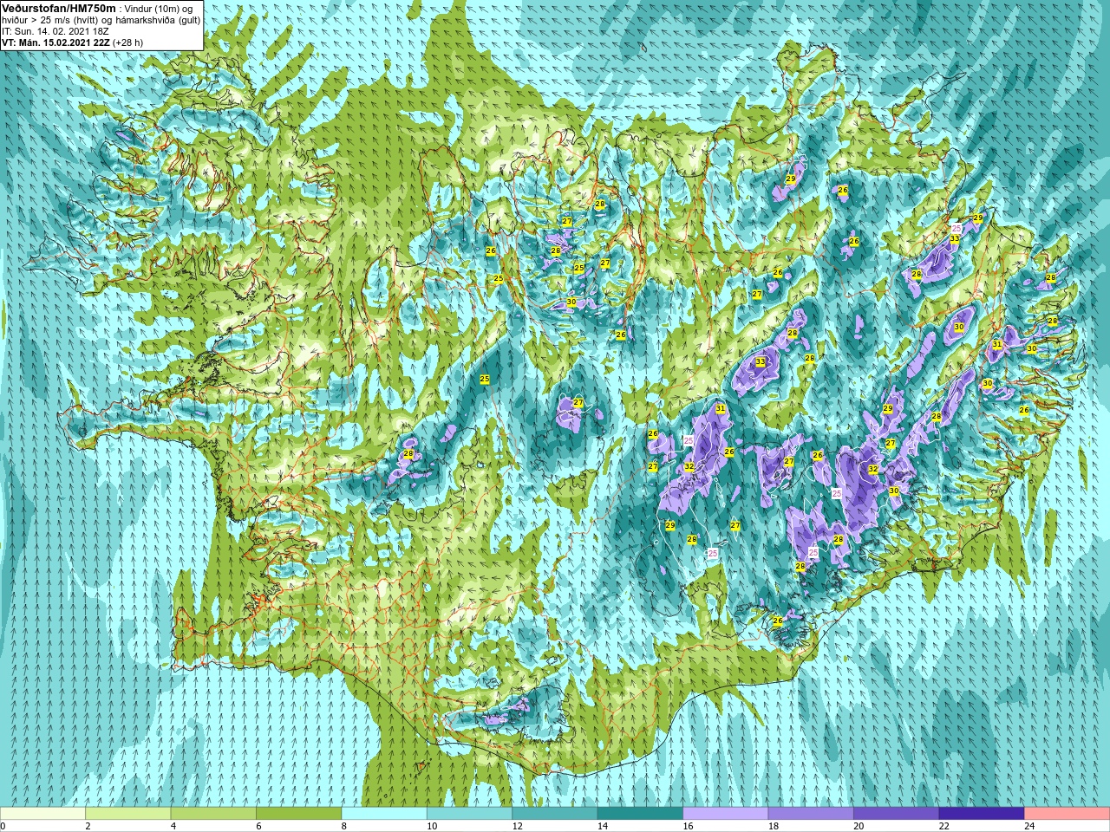
Task: Click the 10–12 m/s turquoise swatch
Action: pos(470,814)
